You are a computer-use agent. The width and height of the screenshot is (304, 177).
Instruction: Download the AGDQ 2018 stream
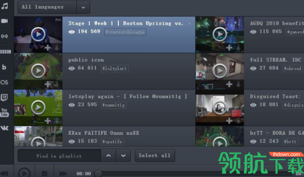tap(238, 48)
